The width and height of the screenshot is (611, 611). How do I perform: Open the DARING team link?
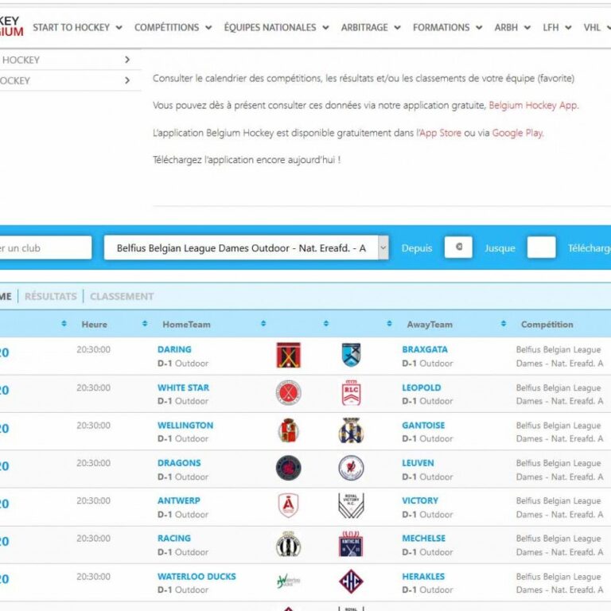tap(174, 349)
